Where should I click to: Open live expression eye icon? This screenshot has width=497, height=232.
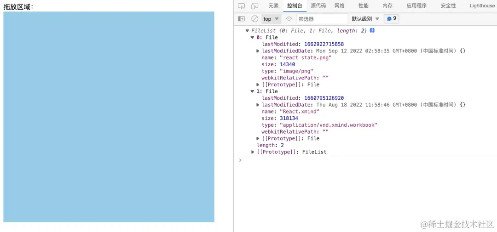tap(289, 19)
